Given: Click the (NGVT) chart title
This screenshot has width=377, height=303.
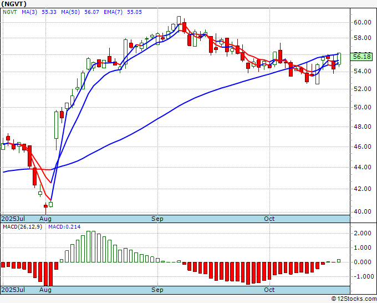Looking at the screenshot, I should click(x=14, y=4).
